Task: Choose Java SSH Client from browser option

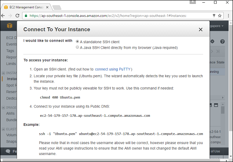Action: 78,48
